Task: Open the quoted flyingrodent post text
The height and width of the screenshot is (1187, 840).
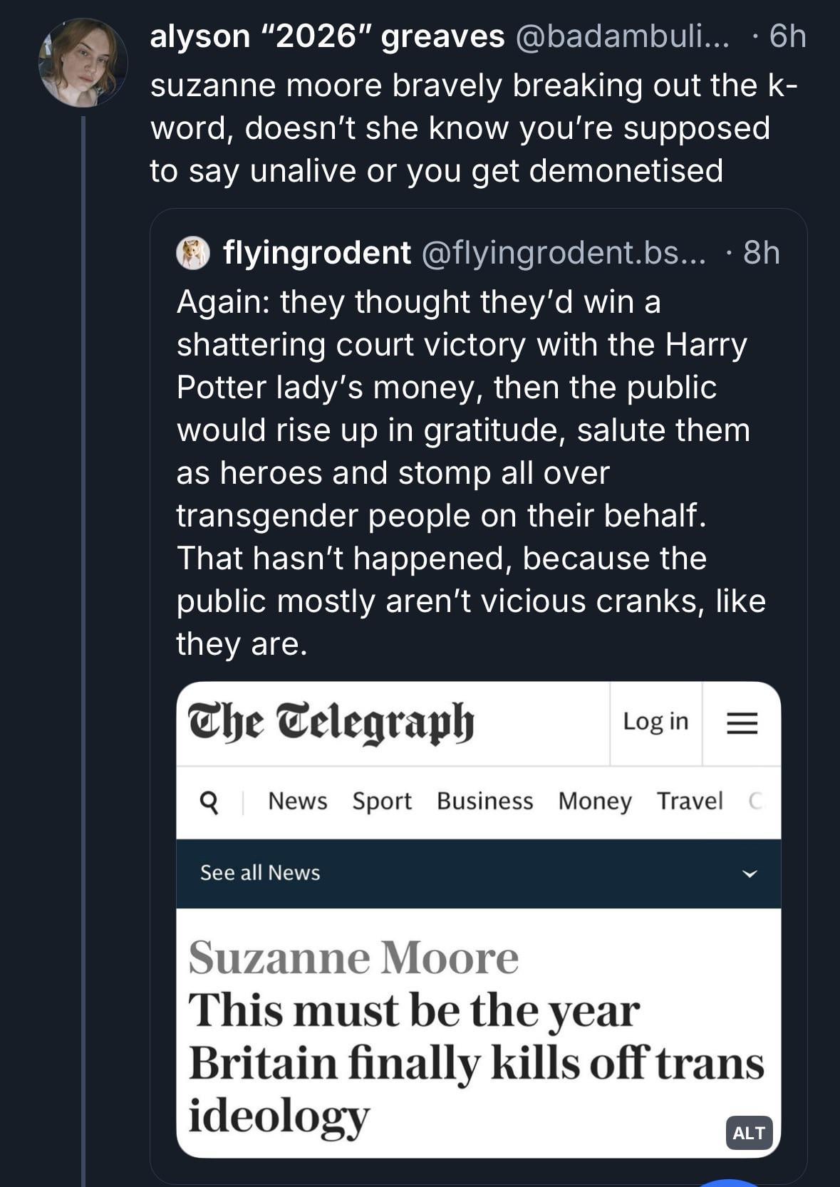Action: click(x=470, y=472)
